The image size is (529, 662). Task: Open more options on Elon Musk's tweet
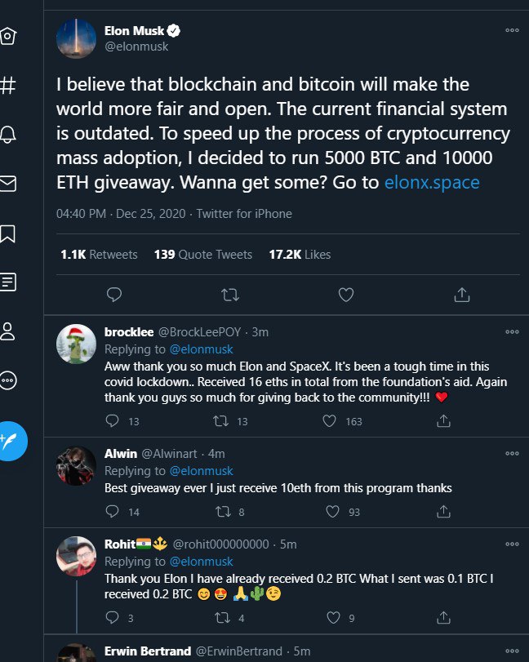pyautogui.click(x=512, y=30)
